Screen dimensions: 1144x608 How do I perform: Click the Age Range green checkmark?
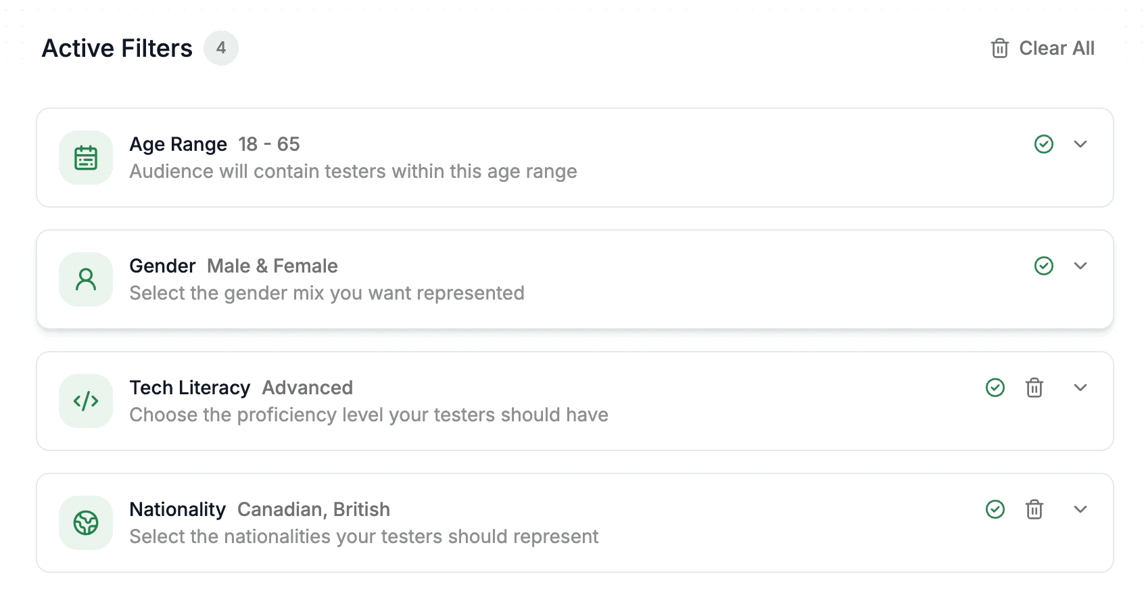click(x=1044, y=144)
